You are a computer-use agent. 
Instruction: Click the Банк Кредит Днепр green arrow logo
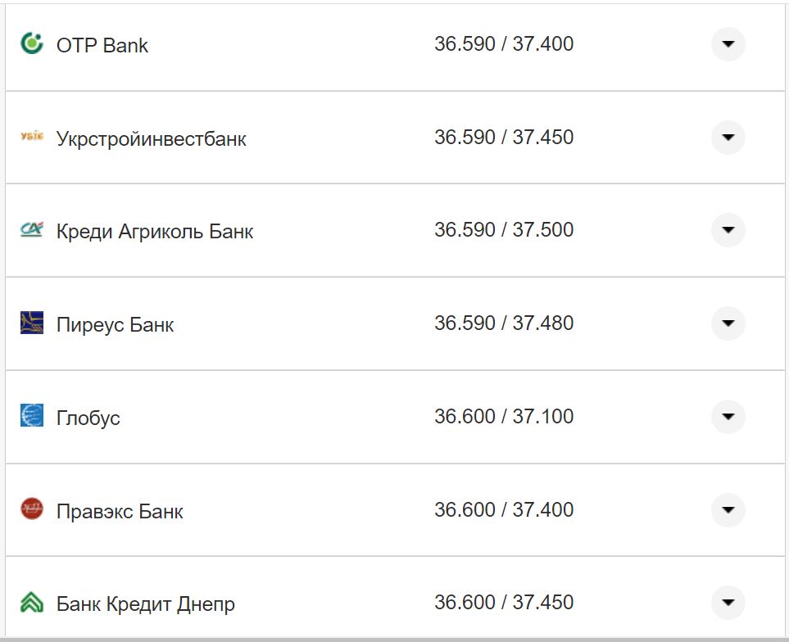coord(31,602)
